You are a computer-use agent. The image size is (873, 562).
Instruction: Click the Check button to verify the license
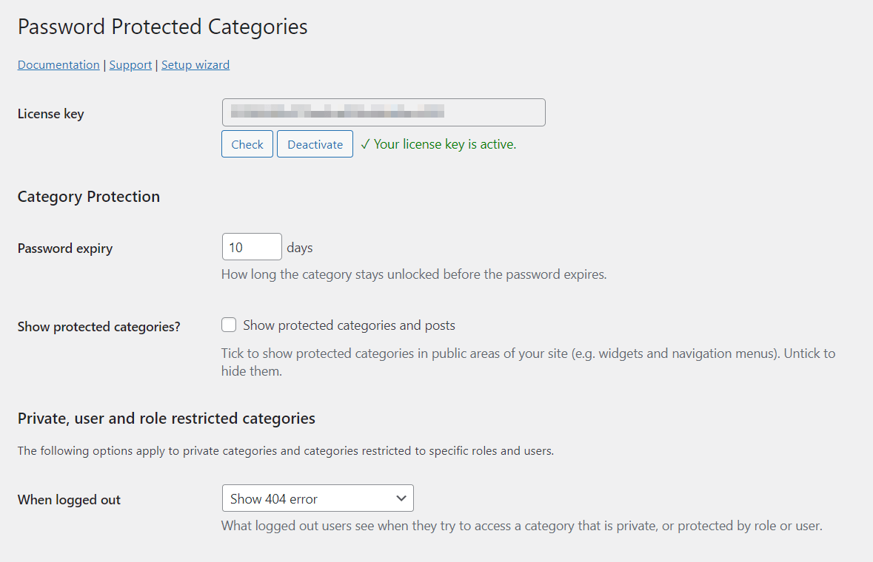[x=247, y=143]
